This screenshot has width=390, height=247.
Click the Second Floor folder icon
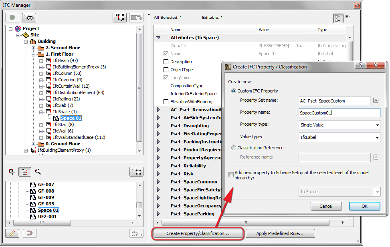41,48
